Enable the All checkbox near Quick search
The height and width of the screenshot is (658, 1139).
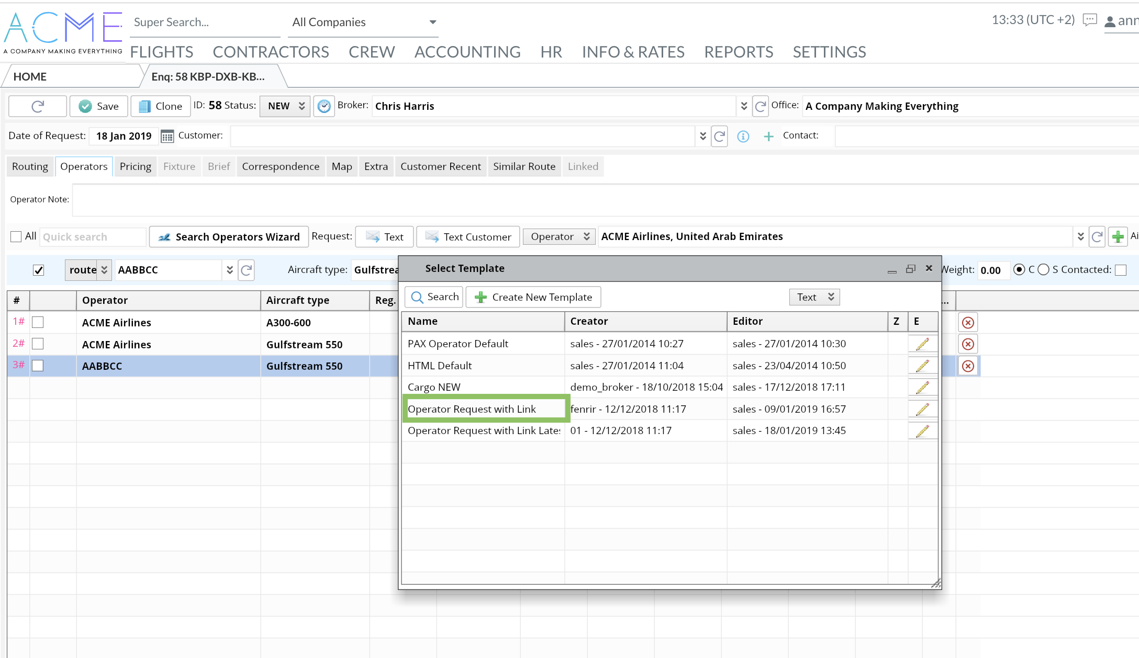point(16,236)
